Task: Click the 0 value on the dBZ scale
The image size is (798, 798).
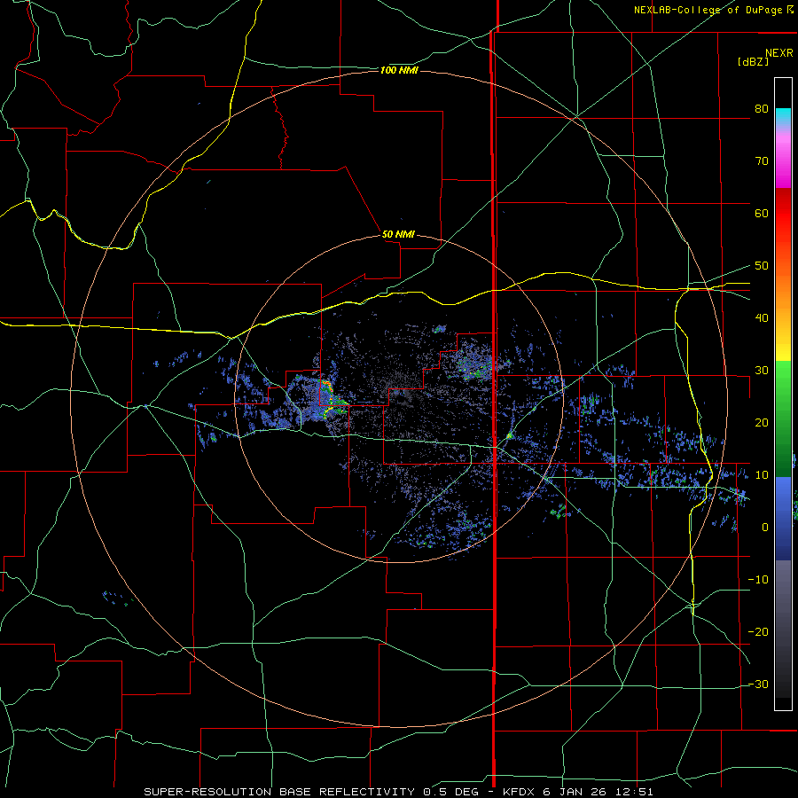Action: tap(765, 528)
